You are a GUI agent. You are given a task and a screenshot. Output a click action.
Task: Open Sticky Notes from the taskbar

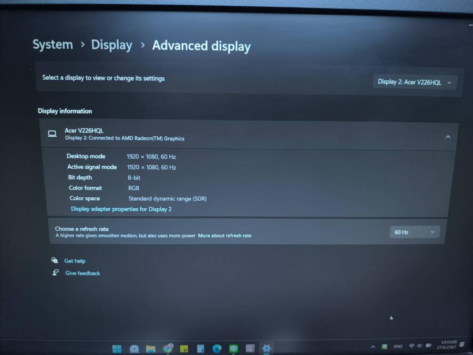(184, 349)
